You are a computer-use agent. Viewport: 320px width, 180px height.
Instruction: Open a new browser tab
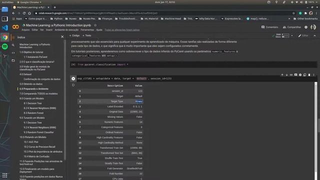[54, 7]
